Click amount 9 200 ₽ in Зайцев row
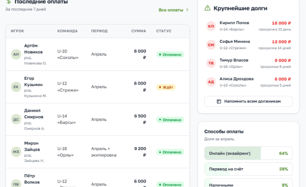Viewport: 306px width, 187px height. (140, 152)
